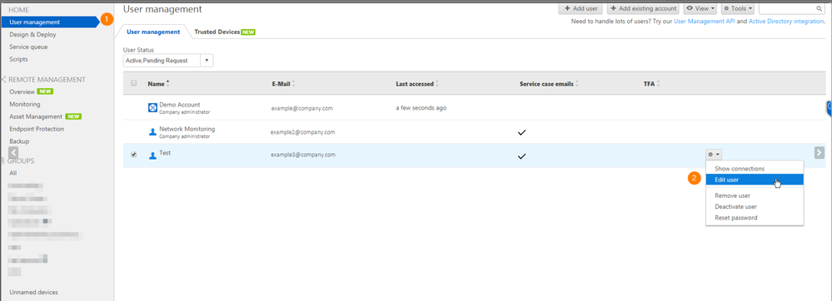
Task: Click Add existing account button
Action: (x=643, y=8)
